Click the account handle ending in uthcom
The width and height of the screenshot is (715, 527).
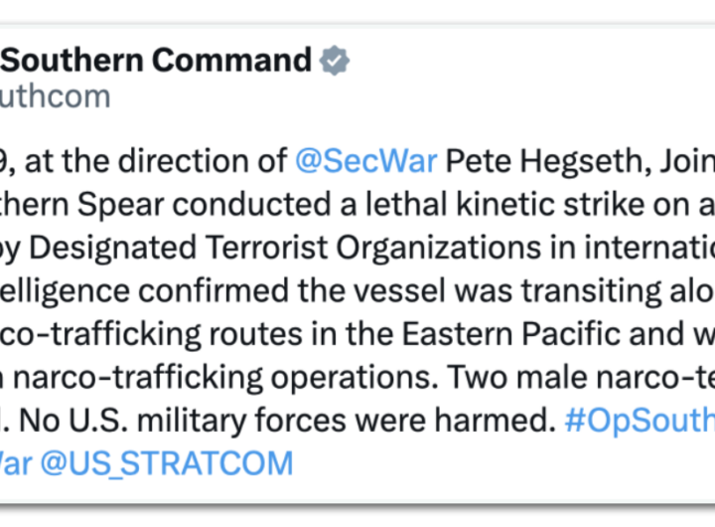coord(56,96)
